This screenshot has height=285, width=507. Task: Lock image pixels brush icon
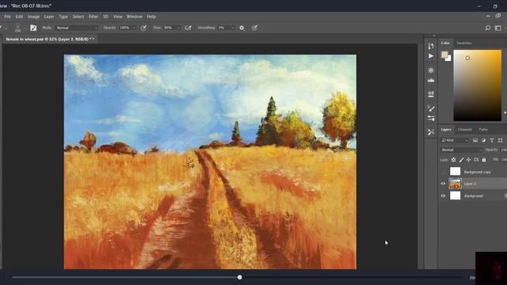click(461, 160)
